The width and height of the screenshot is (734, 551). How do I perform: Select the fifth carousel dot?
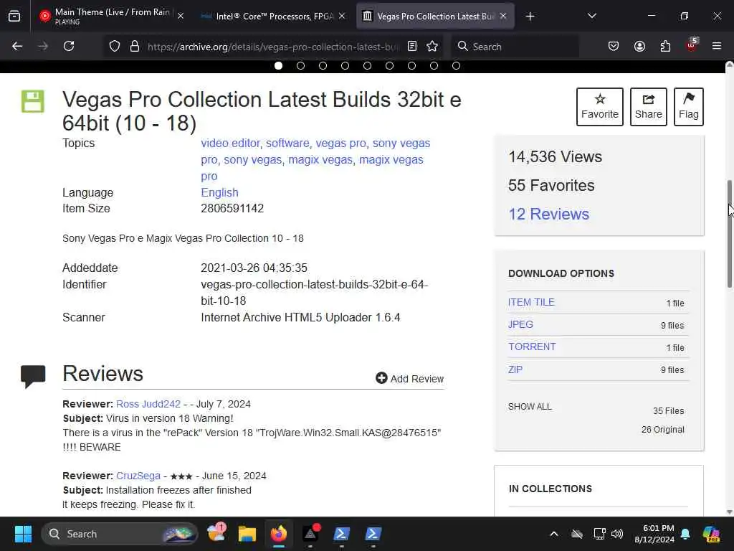click(368, 65)
